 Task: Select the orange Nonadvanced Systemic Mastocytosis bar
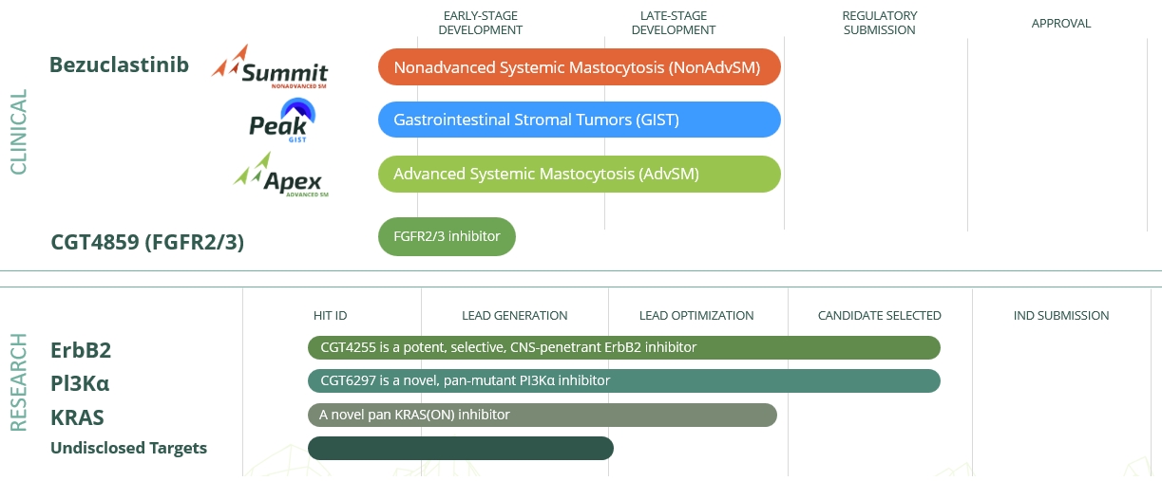tap(579, 67)
